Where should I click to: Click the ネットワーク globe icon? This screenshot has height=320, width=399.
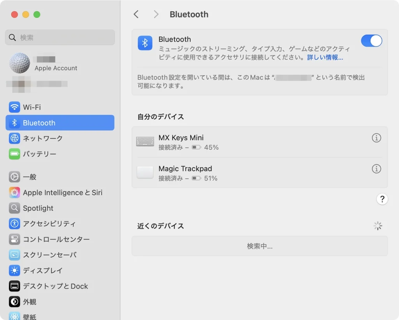(x=14, y=138)
